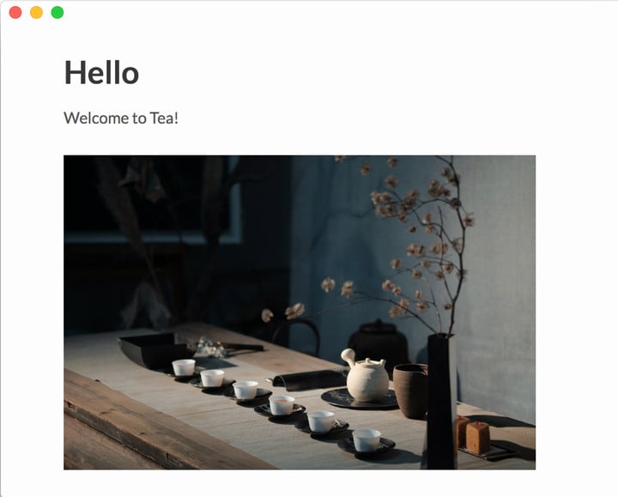
Task: Select the tea table photograph
Action: click(x=300, y=312)
